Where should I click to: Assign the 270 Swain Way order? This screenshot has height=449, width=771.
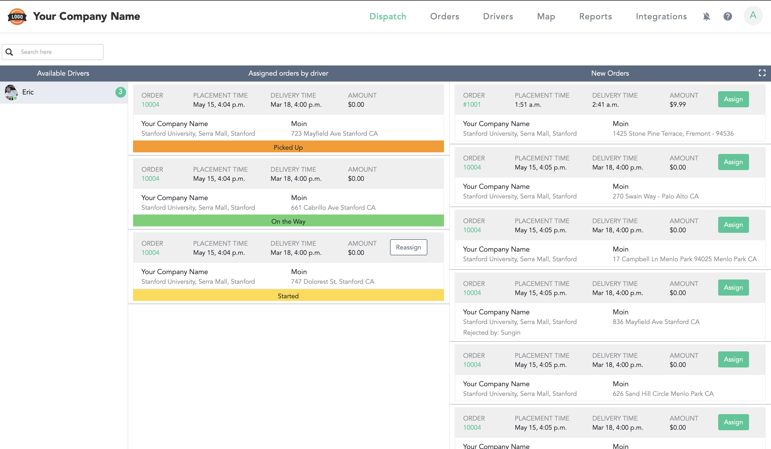click(733, 162)
